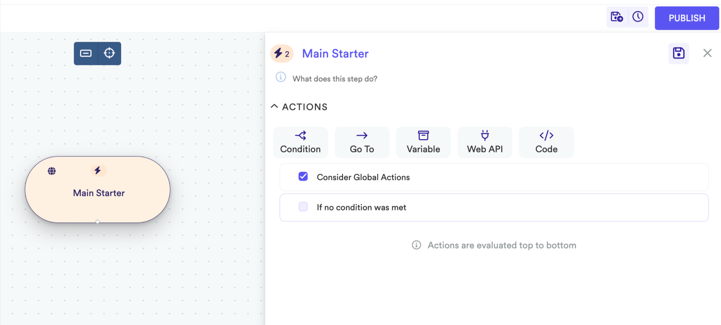The height and width of the screenshot is (325, 721).
Task: Edit the "What does this step do?" field
Action: [x=335, y=79]
